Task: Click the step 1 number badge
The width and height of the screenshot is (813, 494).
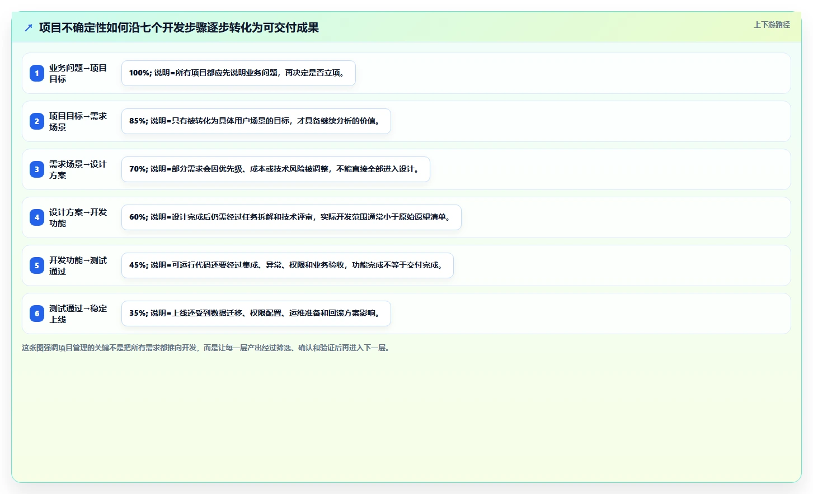Action: (37, 73)
